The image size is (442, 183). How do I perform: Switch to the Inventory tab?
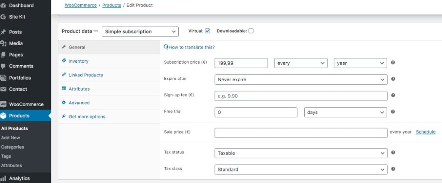(109, 61)
